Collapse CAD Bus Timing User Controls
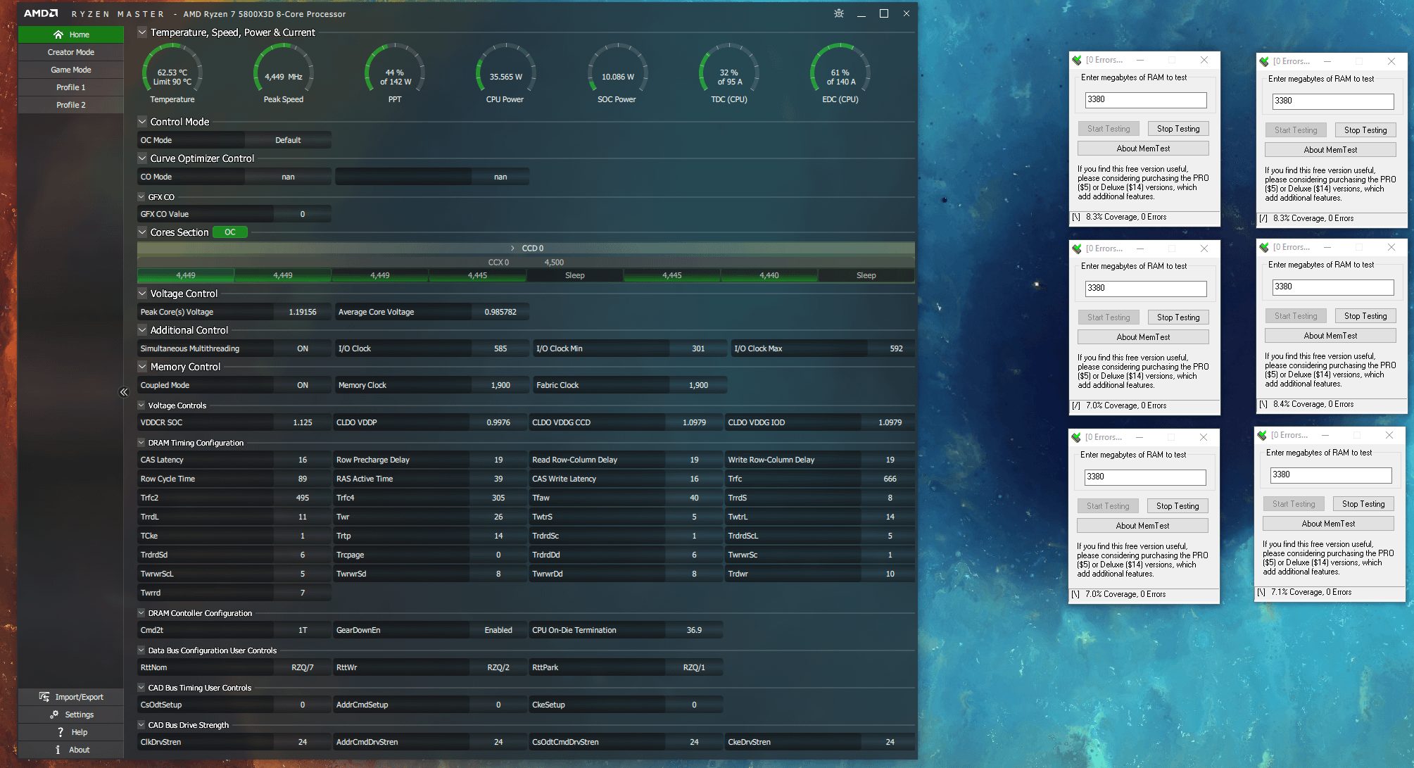 tap(141, 688)
